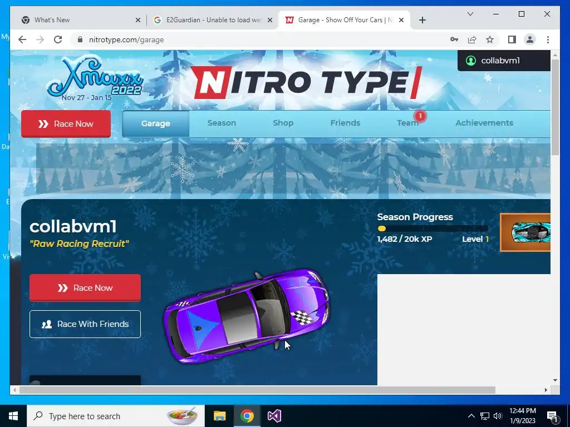Open the Shop navigation item
Image resolution: width=570 pixels, height=427 pixels.
click(x=283, y=123)
